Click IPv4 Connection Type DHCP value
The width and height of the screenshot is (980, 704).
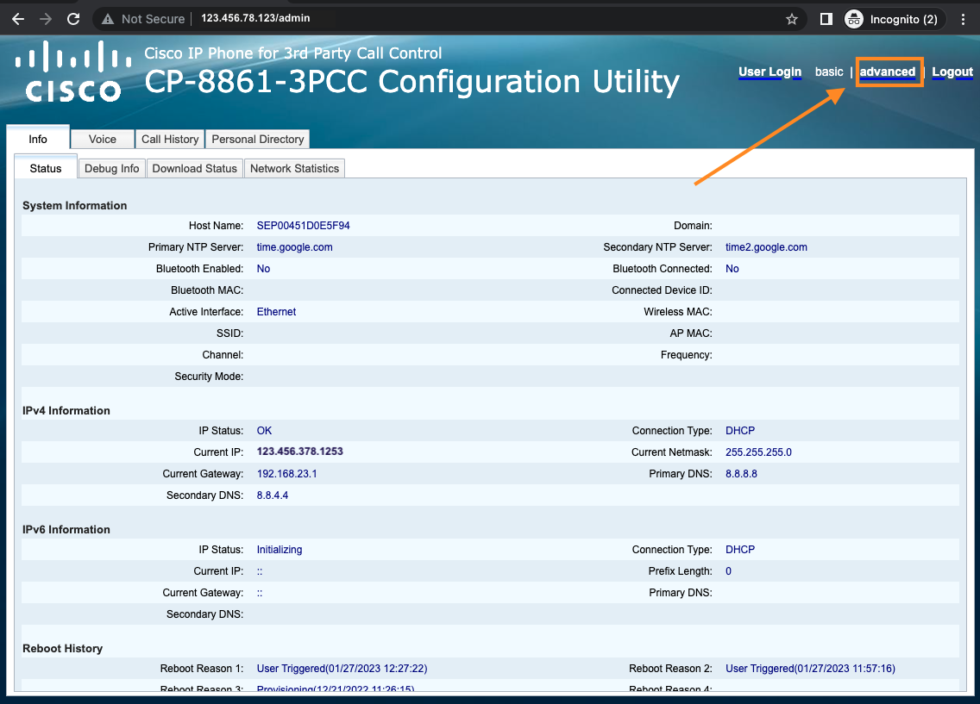tap(740, 431)
